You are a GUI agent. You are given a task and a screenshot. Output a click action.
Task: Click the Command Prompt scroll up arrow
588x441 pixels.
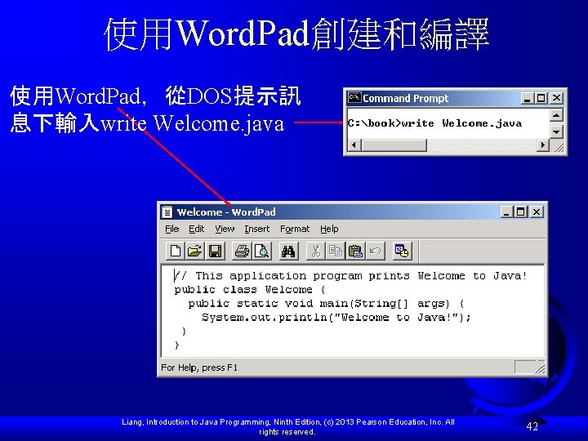click(x=556, y=115)
